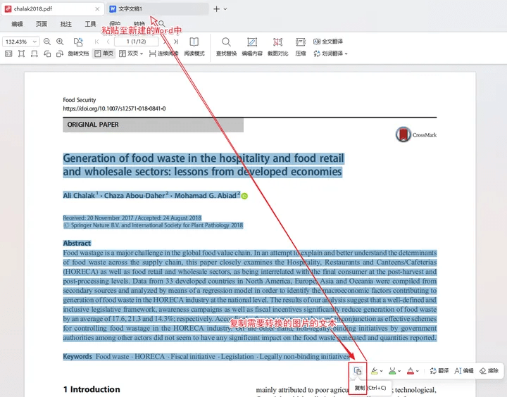Toggle double page (双页) view
Viewport: 507px width, 397px height.
[x=130, y=53]
